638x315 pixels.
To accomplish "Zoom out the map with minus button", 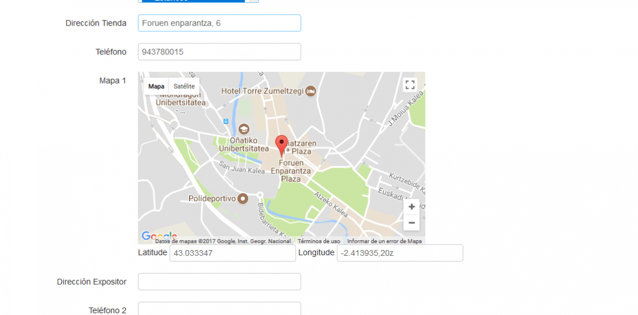I will [x=411, y=223].
